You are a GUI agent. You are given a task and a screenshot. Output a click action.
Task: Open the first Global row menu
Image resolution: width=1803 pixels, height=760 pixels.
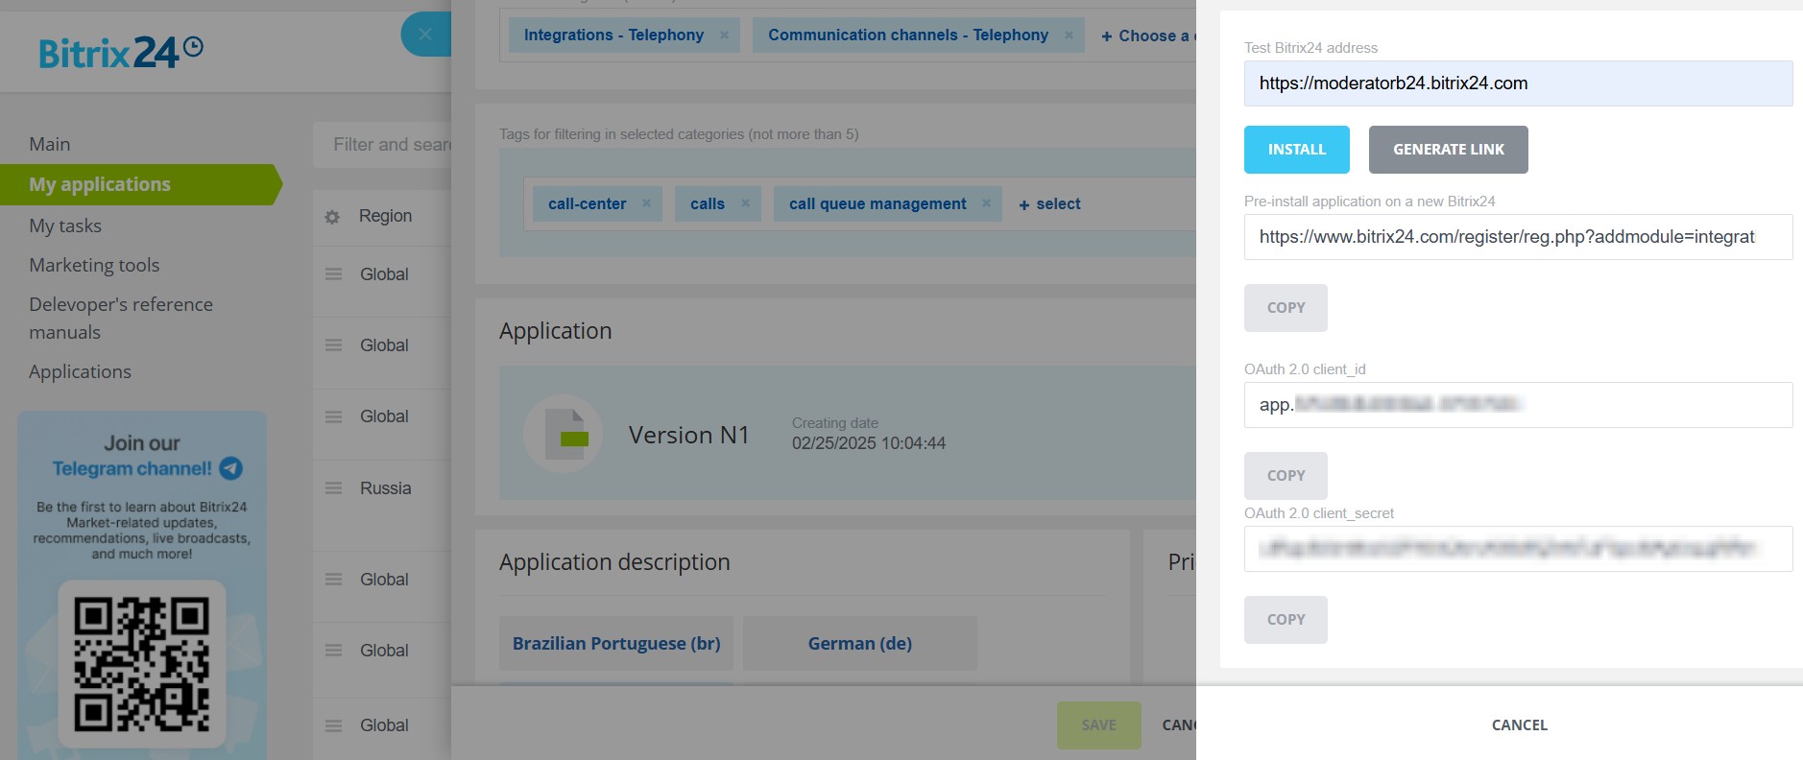coord(333,274)
